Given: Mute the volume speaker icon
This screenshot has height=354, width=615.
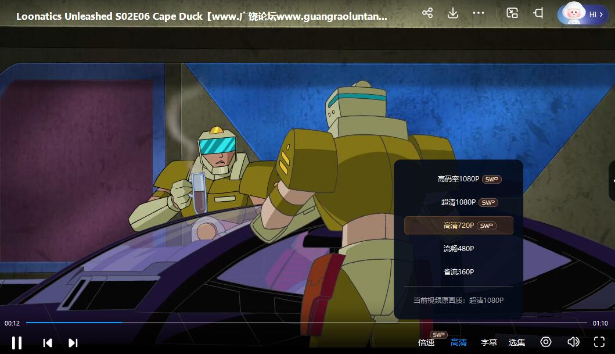Looking at the screenshot, I should point(573,342).
